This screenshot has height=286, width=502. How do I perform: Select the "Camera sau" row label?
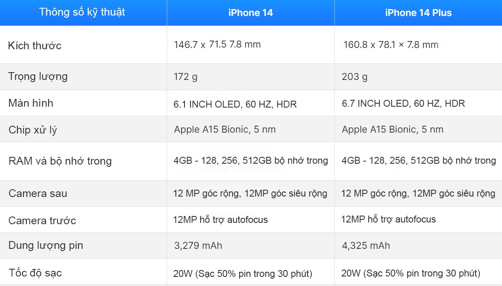pos(38,193)
